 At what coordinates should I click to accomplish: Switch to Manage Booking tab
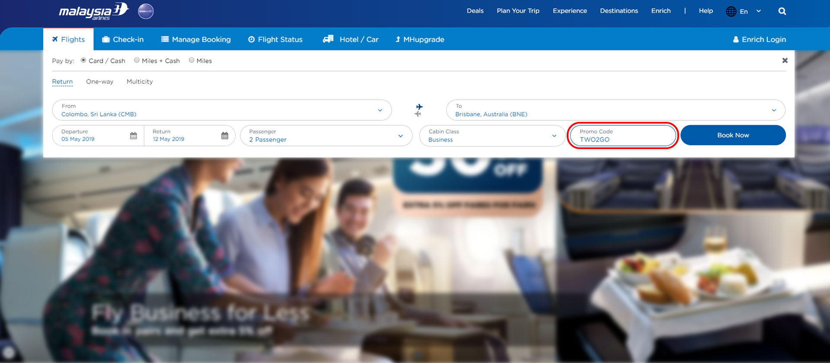(x=196, y=39)
